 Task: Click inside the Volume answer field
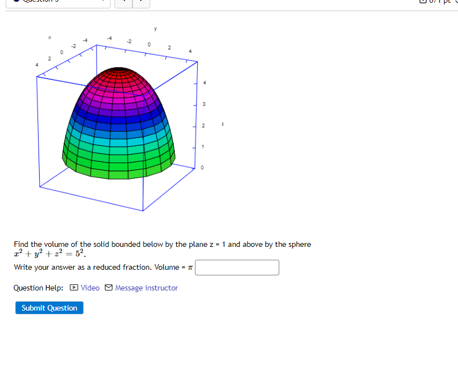[x=237, y=268]
